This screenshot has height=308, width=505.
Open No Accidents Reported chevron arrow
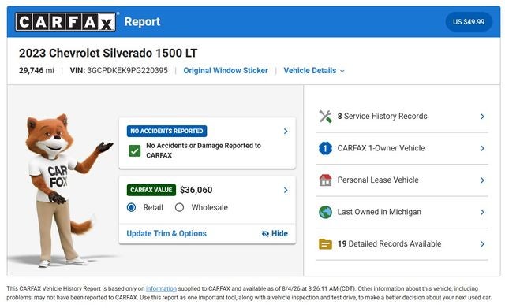286,132
